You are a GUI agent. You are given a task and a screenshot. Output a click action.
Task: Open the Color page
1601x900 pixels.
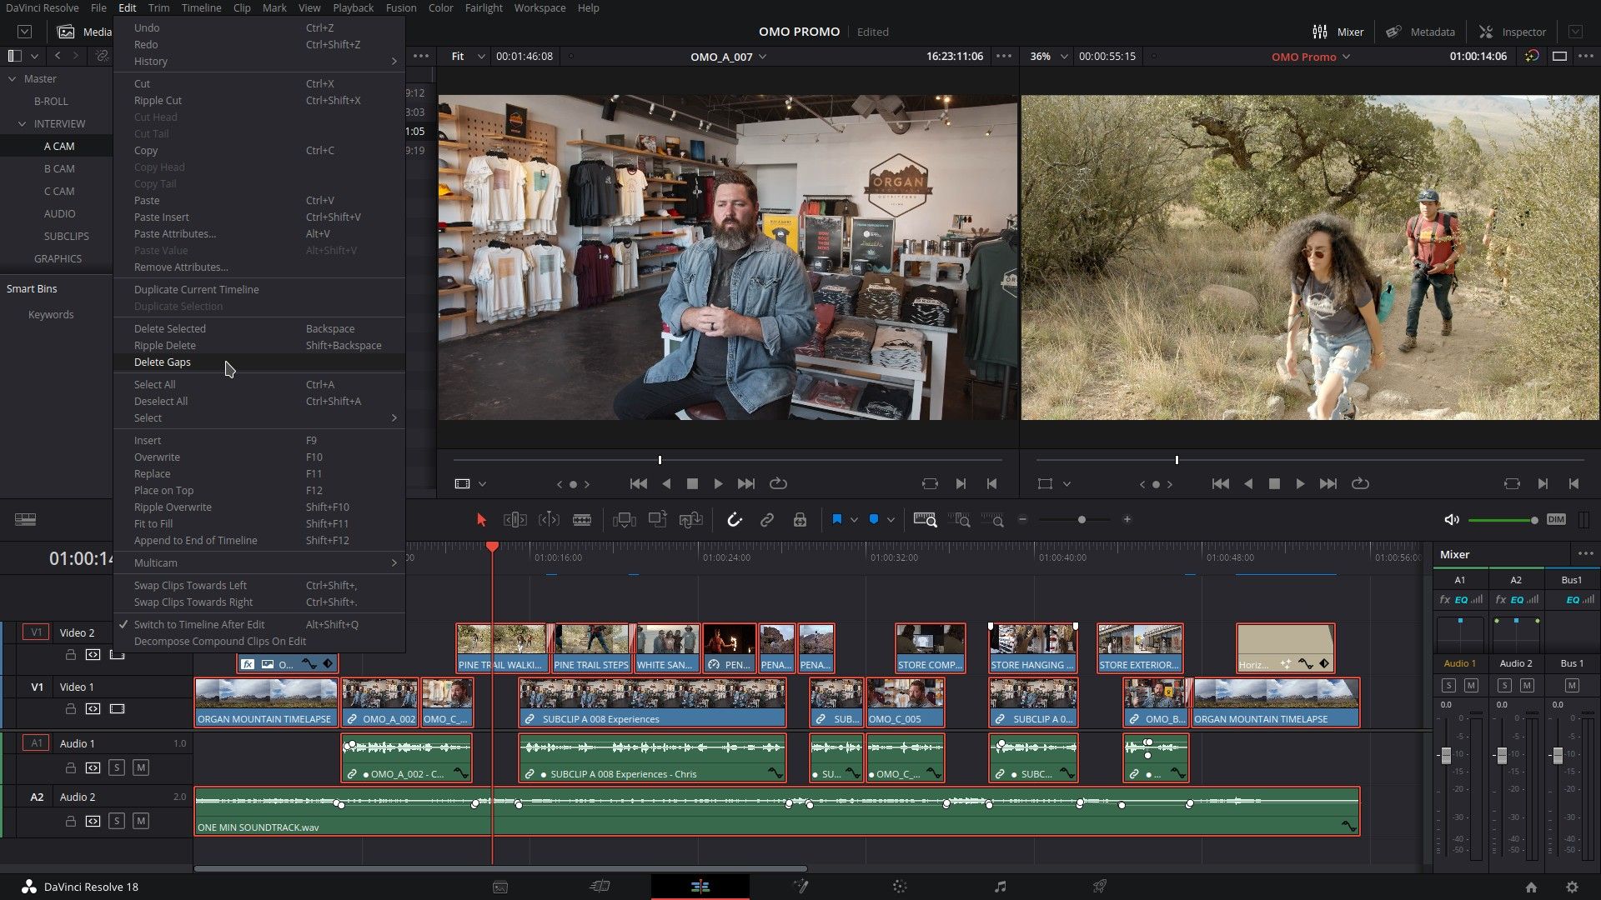point(899,887)
